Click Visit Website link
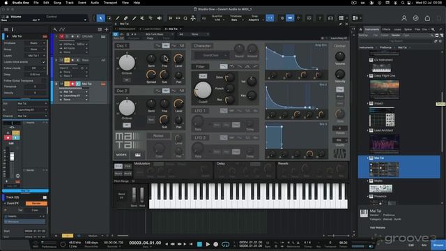 (x=378, y=228)
